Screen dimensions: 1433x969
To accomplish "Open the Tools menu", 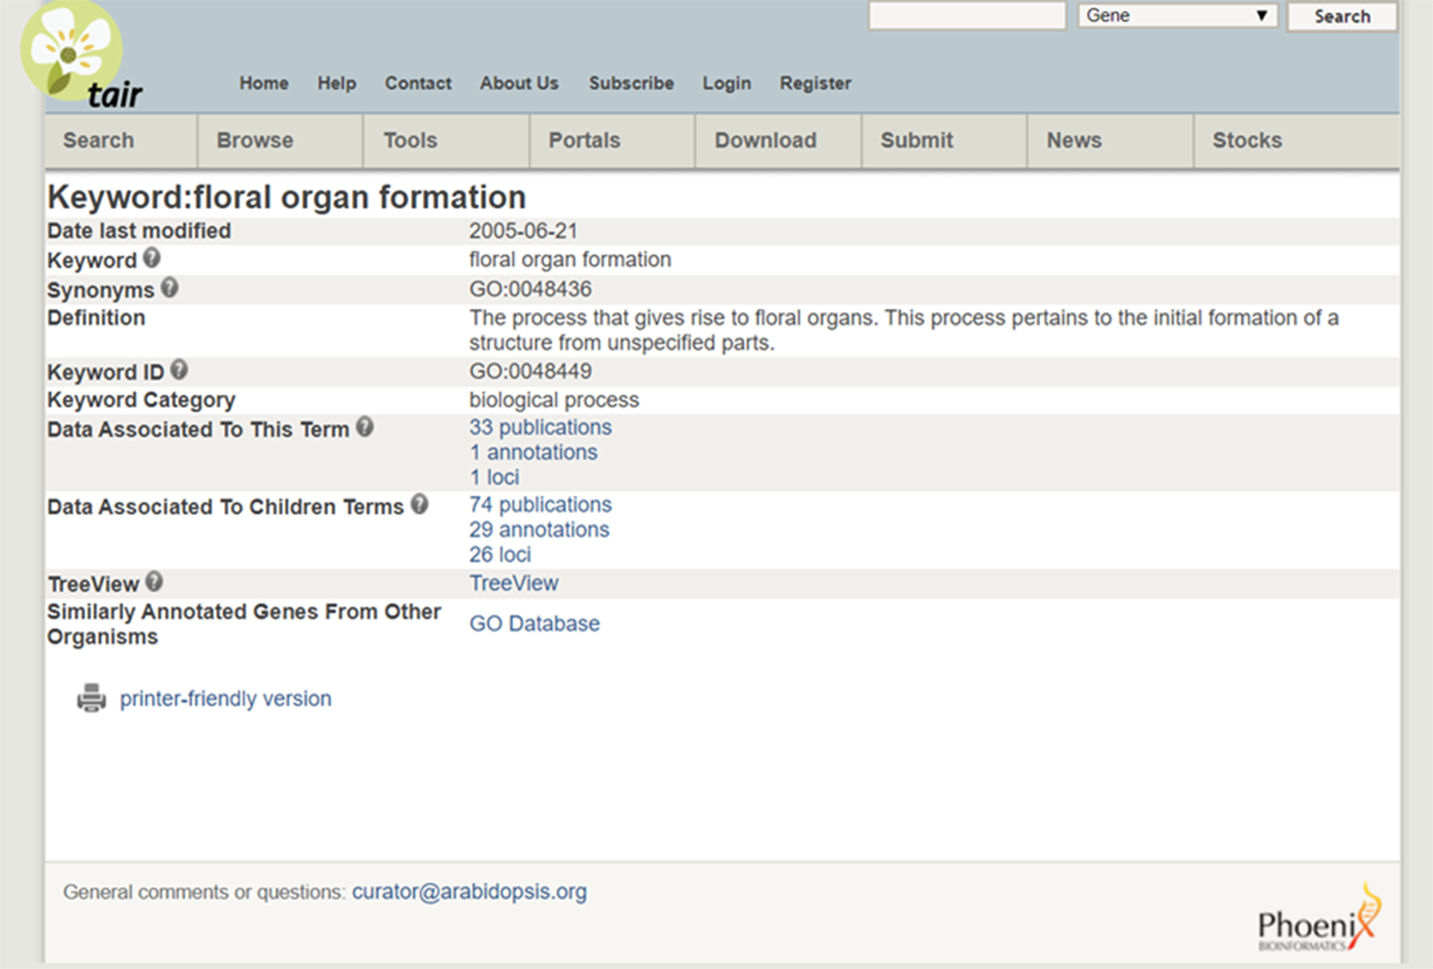I will [x=411, y=141].
